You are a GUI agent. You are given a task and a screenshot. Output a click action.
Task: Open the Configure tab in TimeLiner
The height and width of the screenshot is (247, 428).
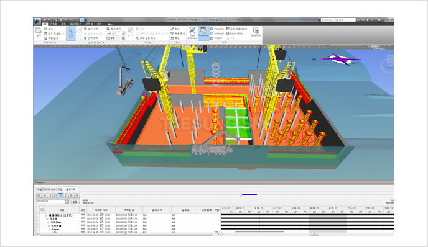[x=60, y=189]
